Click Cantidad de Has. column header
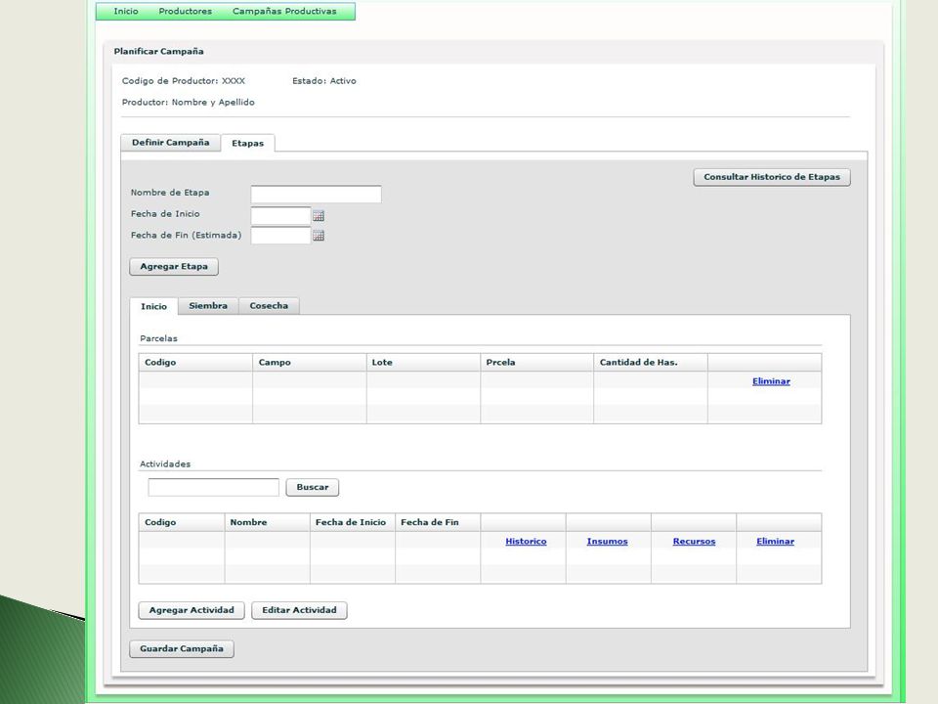 point(651,362)
